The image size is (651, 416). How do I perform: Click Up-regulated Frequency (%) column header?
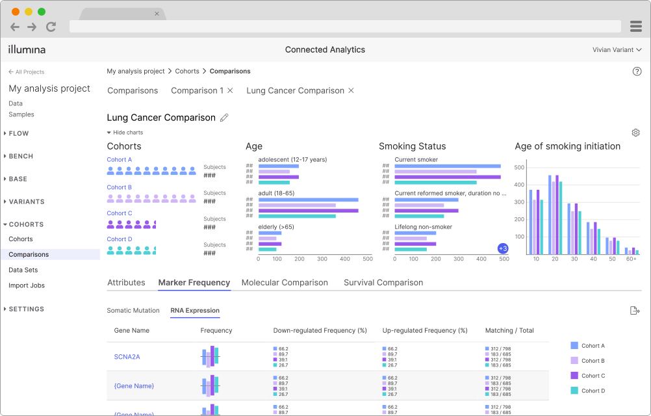(x=425, y=330)
